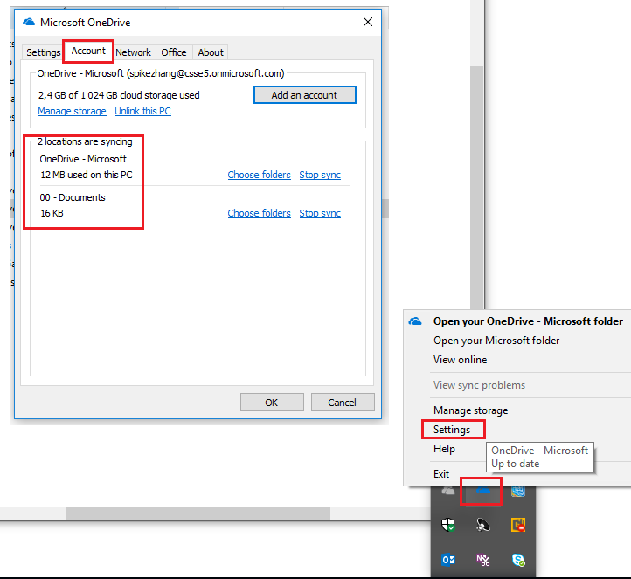
Task: Open Windows Defender shield tray icon
Action: pyautogui.click(x=447, y=525)
